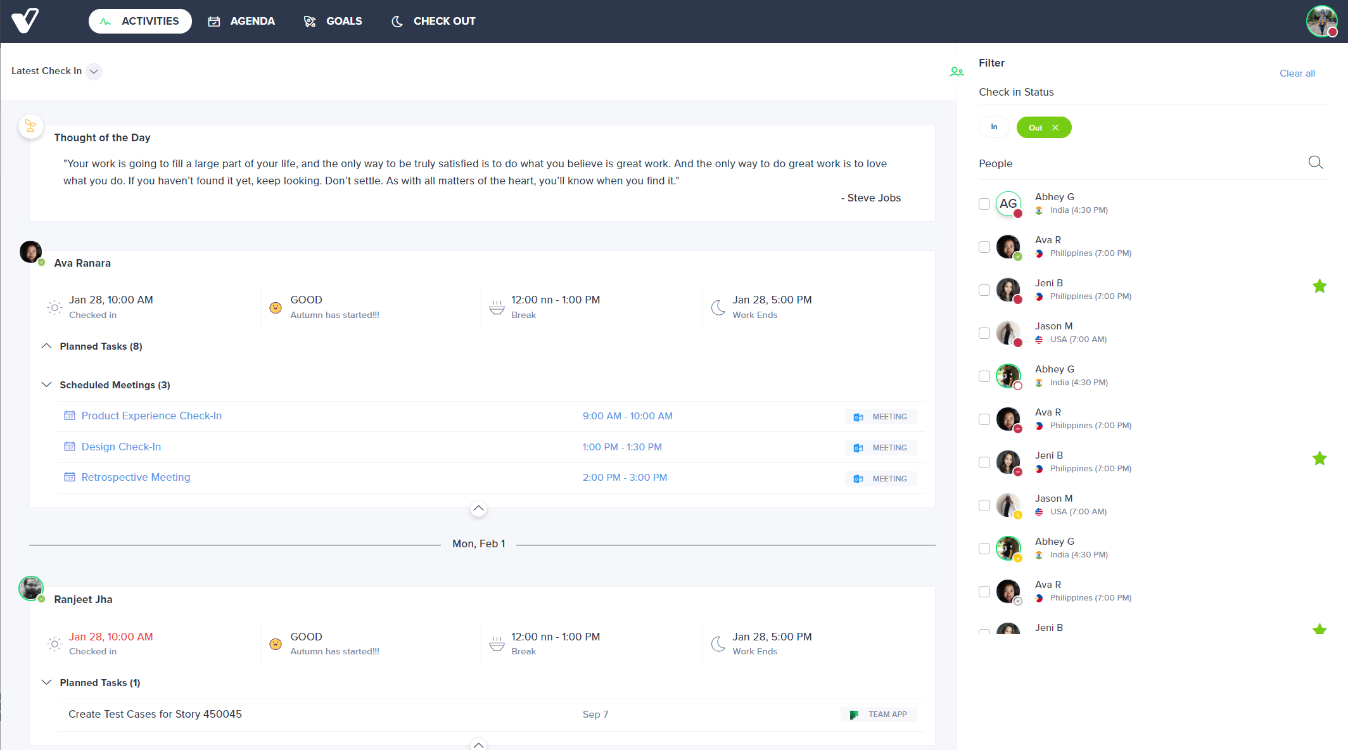
Task: Switch to the Agenda tab
Action: tap(241, 21)
